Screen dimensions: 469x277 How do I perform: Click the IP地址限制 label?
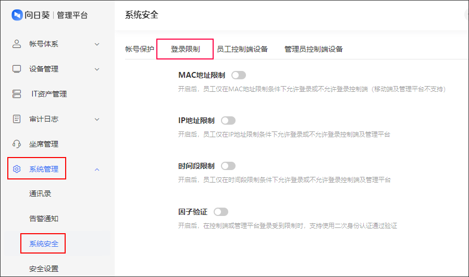(x=196, y=121)
